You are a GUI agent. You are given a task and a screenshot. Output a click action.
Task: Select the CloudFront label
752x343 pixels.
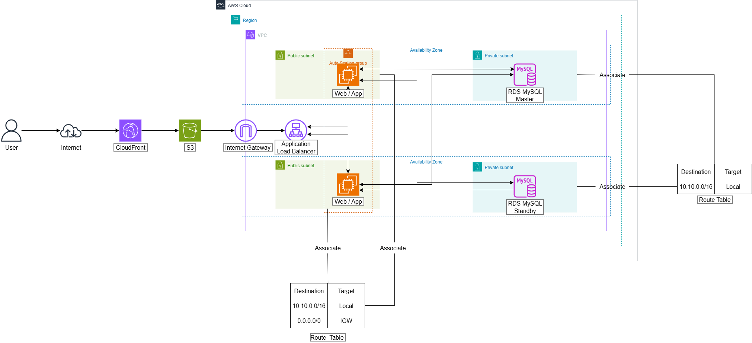tap(131, 147)
